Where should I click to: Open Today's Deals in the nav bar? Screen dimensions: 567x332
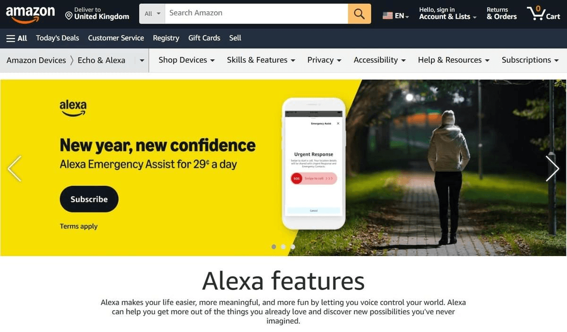(x=58, y=38)
